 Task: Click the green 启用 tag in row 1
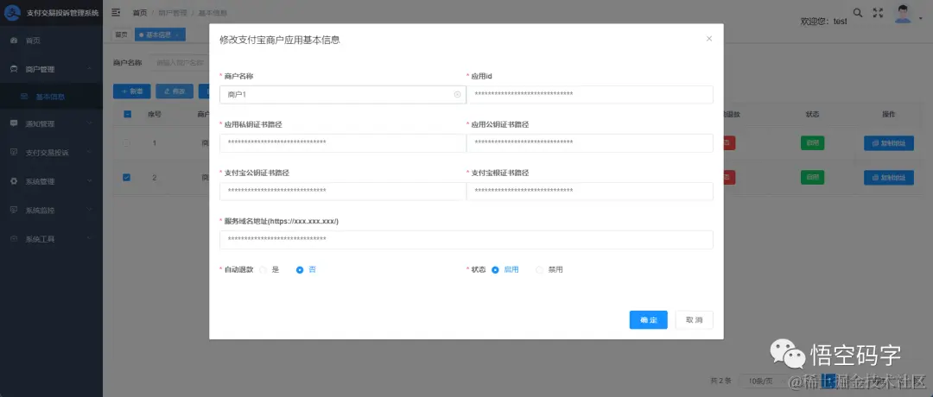click(812, 143)
